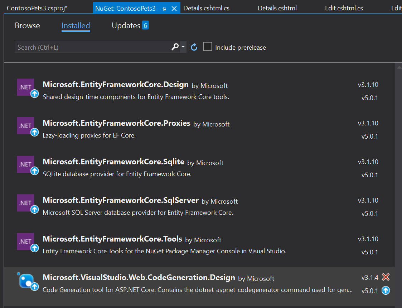Click v3.1.10 installed version of EntityFrameworkCore.Design

pos(368,85)
